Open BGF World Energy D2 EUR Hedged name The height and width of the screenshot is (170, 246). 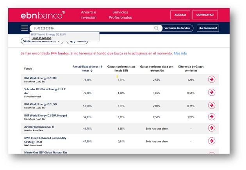coord(46,116)
